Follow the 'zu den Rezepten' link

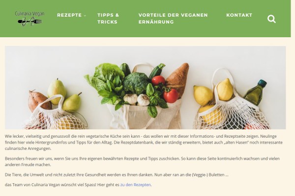click(x=136, y=185)
